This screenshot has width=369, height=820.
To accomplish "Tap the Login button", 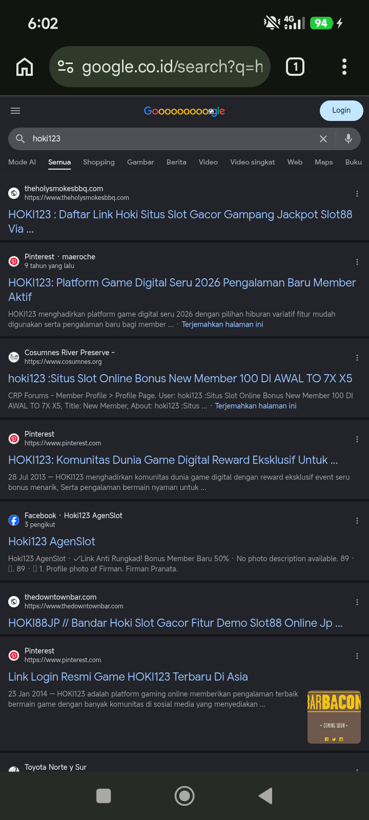I will (341, 111).
